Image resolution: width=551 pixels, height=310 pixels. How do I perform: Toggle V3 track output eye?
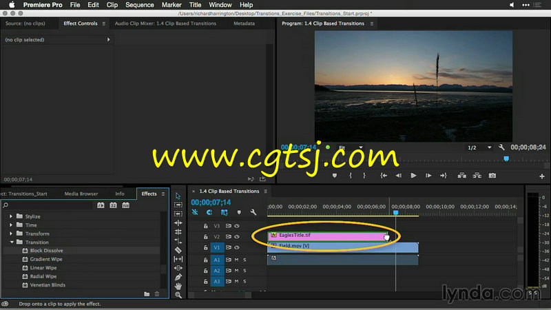pyautogui.click(x=237, y=226)
